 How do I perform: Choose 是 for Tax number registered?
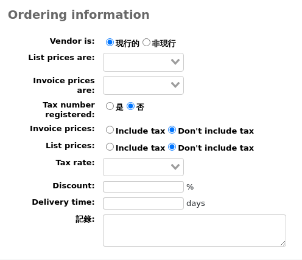(110, 106)
